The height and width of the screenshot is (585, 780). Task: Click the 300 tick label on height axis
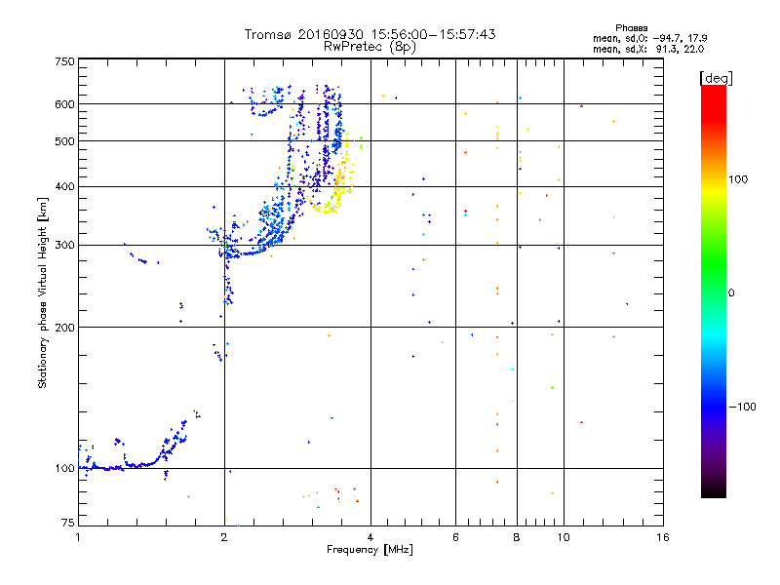(x=64, y=245)
